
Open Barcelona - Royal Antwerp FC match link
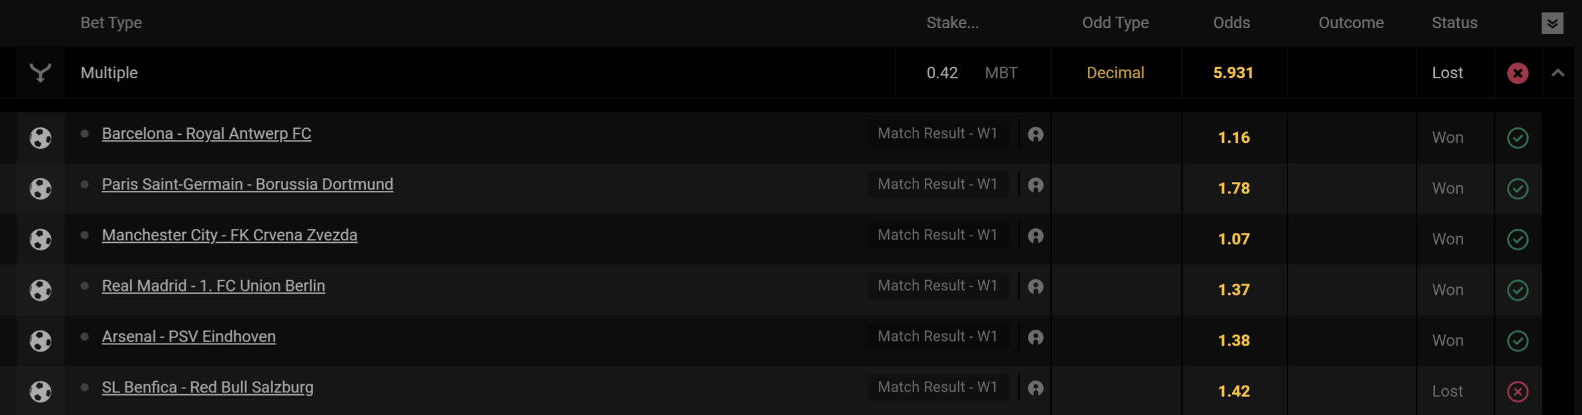coord(206,133)
